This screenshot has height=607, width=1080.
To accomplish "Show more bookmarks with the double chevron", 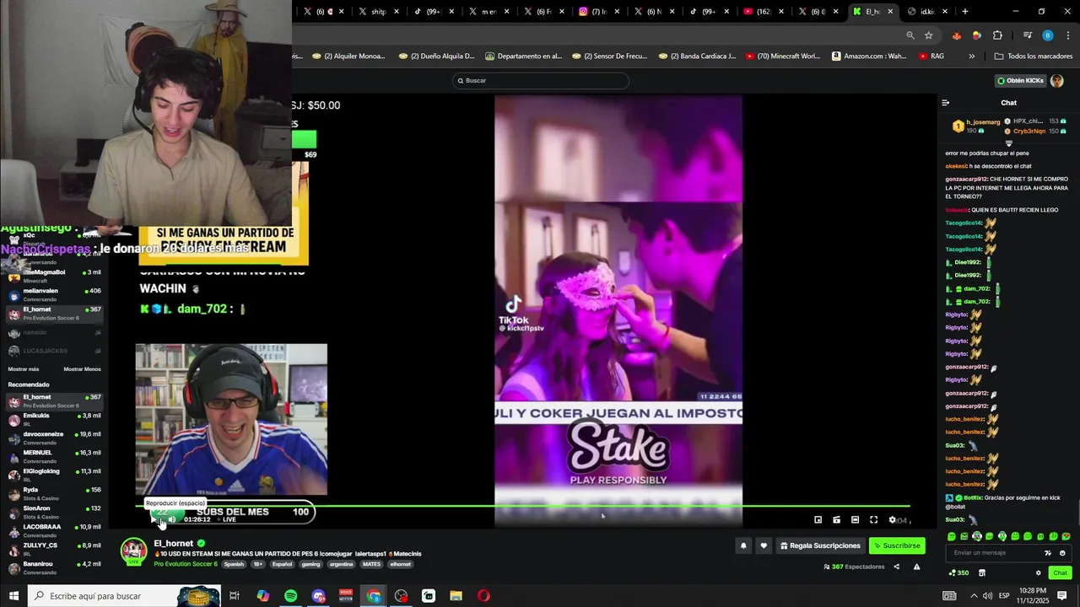I will pyautogui.click(x=971, y=56).
